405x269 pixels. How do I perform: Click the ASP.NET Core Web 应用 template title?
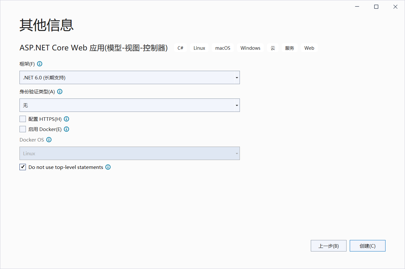(x=94, y=48)
